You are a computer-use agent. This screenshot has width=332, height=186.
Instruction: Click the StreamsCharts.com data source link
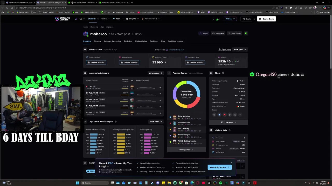coord(175,50)
